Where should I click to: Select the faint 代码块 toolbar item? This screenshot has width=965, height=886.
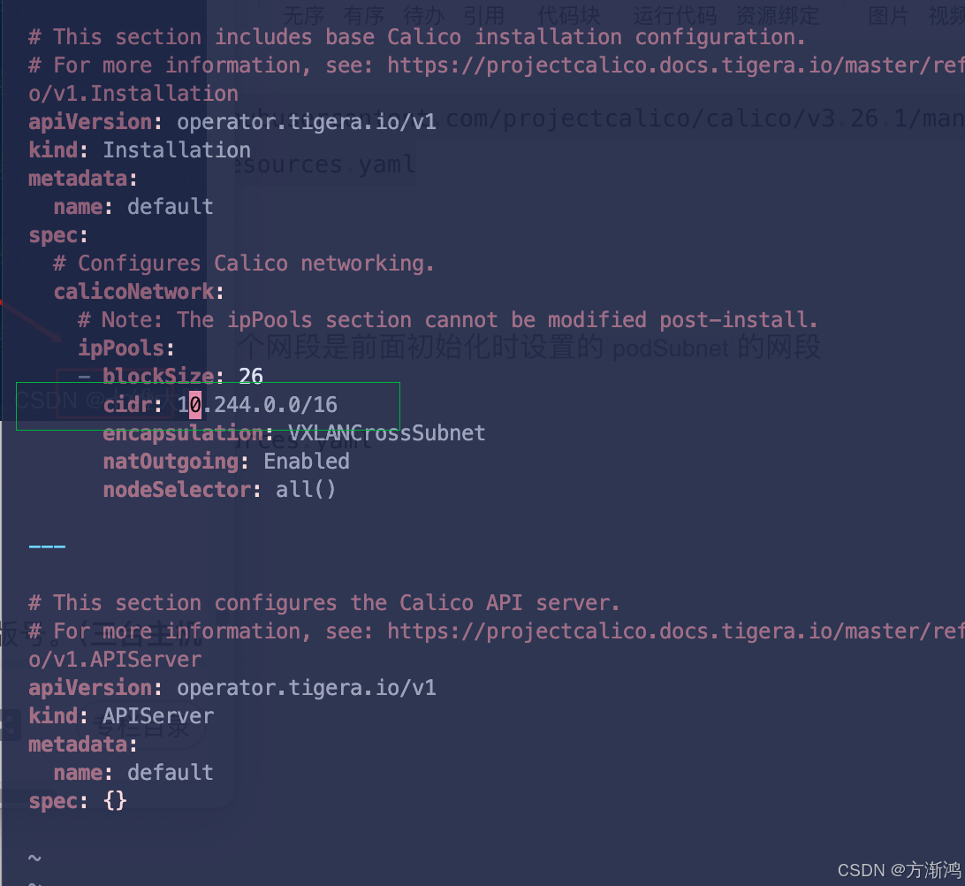point(569,15)
